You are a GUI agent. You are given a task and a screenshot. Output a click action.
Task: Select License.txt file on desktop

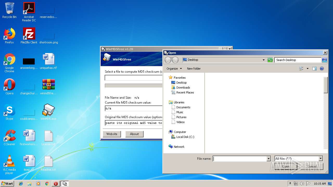click(48, 138)
